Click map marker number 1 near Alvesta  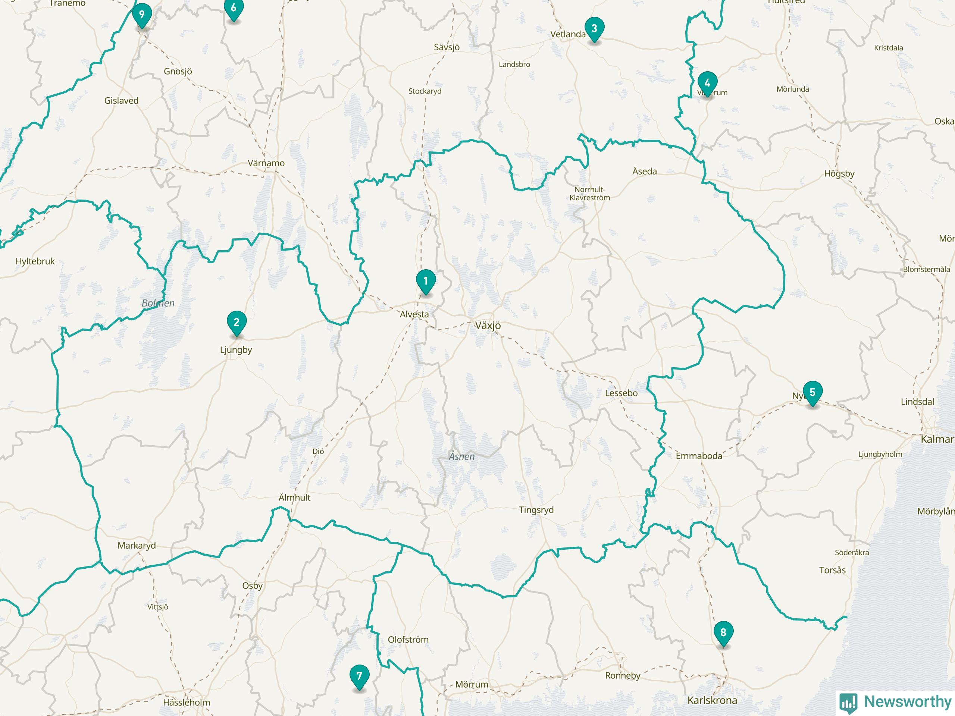426,283
